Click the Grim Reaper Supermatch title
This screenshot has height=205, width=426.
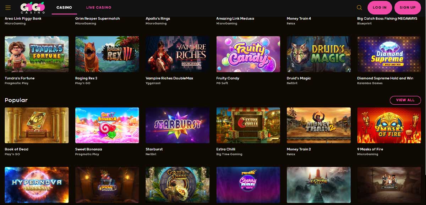tap(97, 18)
